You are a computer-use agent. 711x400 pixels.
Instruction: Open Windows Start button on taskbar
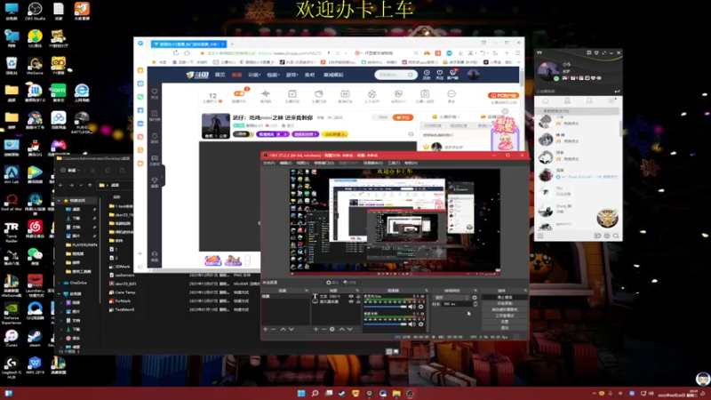click(x=301, y=393)
